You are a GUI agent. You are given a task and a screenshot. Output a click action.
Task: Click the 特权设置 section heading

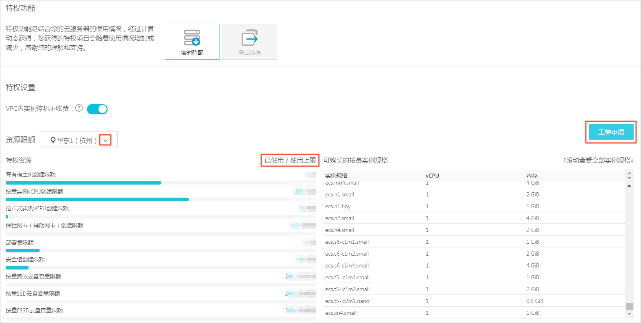[20, 87]
